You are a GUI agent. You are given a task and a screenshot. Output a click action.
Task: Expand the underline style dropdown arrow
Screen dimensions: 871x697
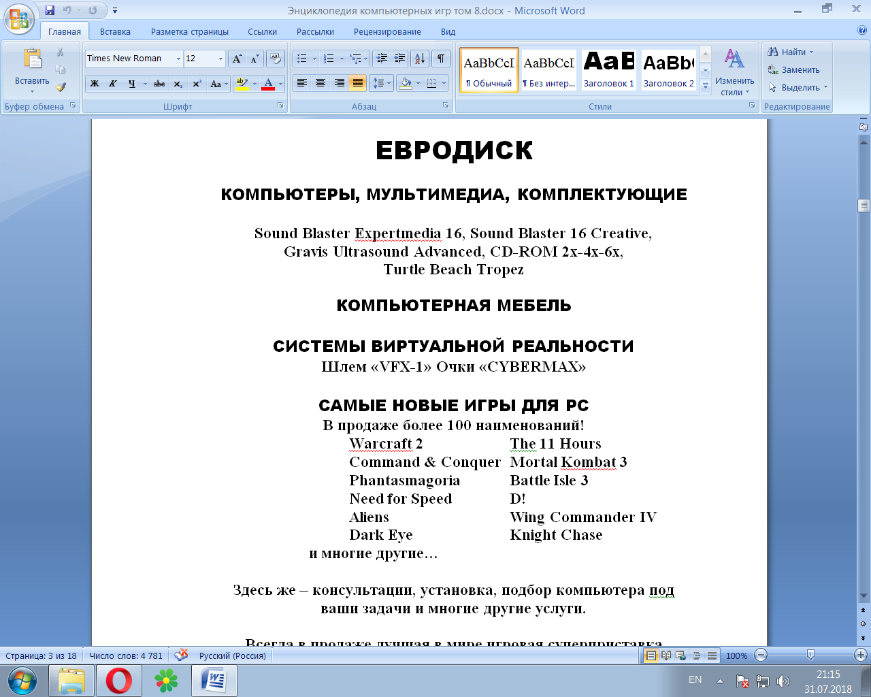[145, 84]
